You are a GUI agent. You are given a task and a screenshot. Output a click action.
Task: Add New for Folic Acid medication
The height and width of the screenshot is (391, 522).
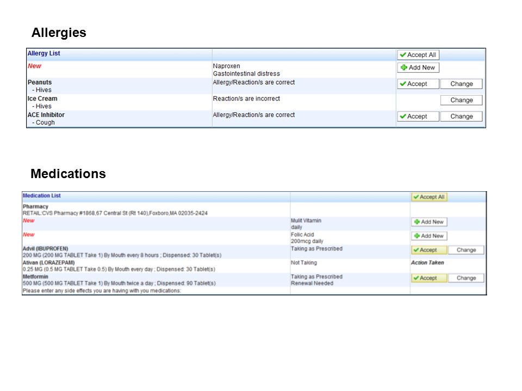click(429, 236)
